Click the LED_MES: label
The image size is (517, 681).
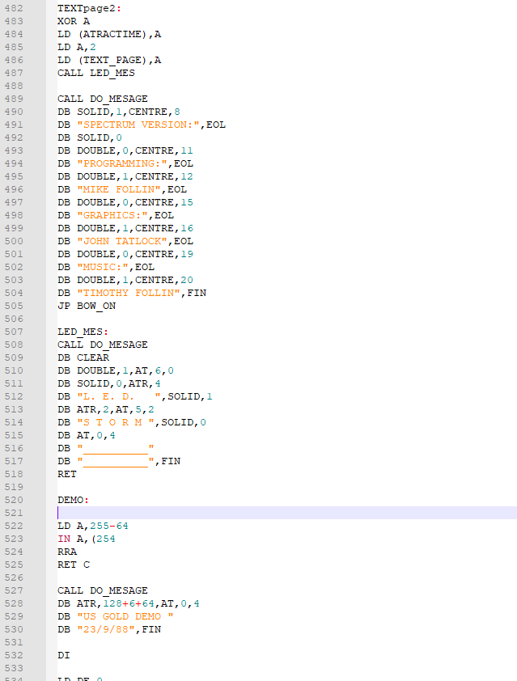tap(83, 332)
